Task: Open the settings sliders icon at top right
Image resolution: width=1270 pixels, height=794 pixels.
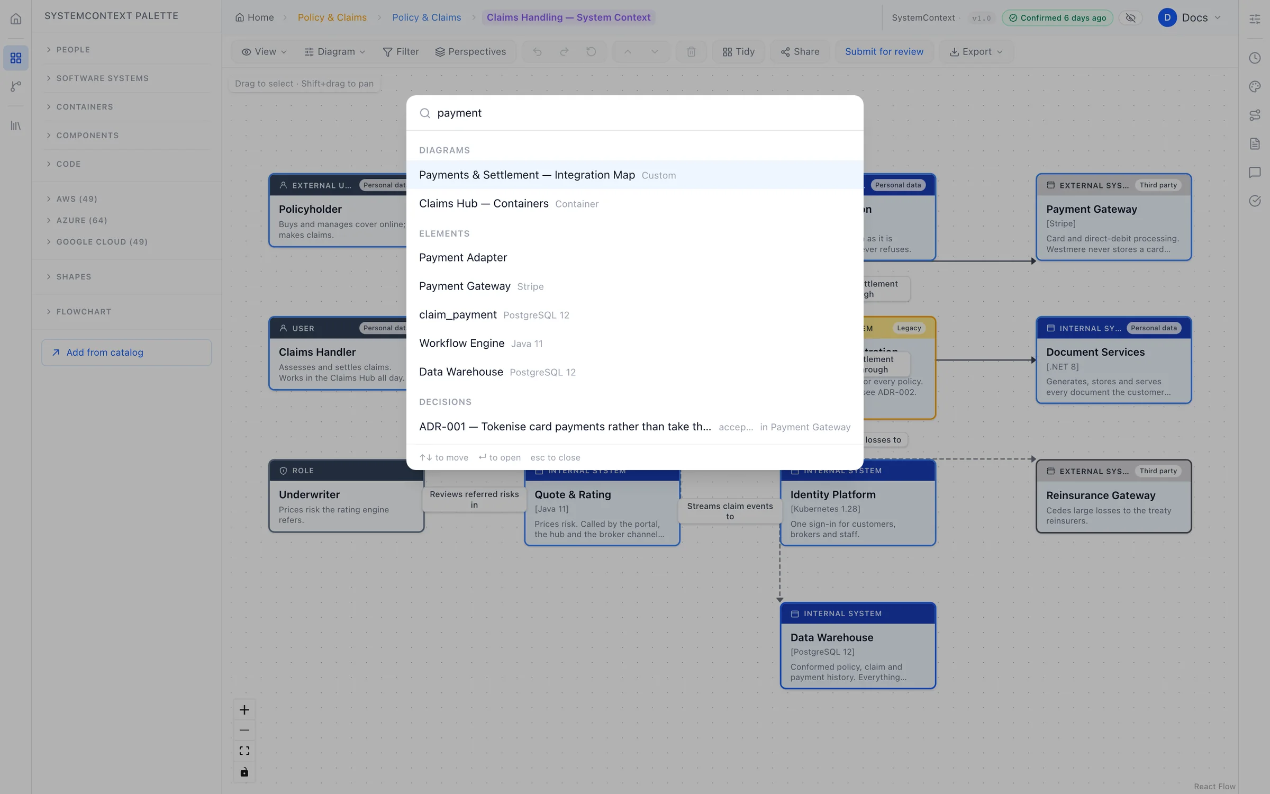Action: 1255,19
